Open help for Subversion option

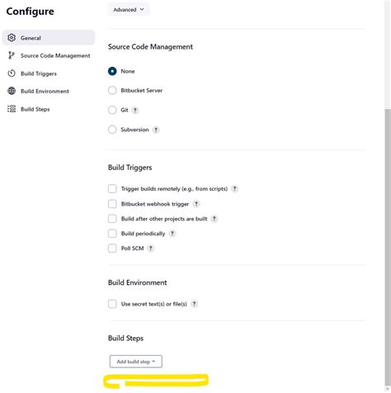pos(156,130)
